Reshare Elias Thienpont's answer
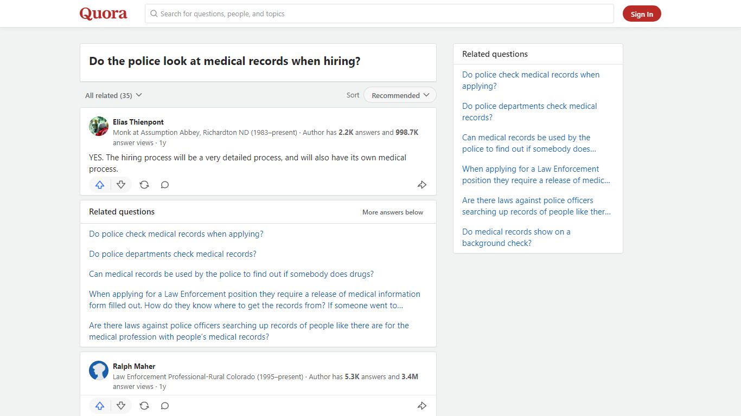The width and height of the screenshot is (741, 416). pos(144,185)
